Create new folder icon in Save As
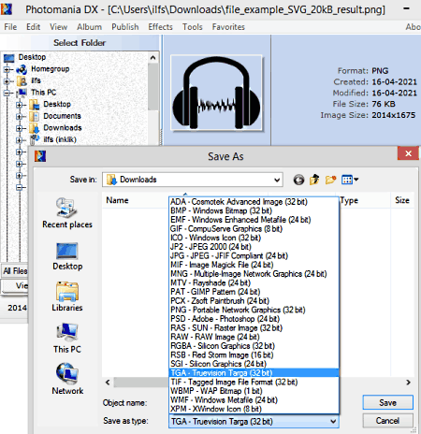The height and width of the screenshot is (434, 421). click(330, 180)
